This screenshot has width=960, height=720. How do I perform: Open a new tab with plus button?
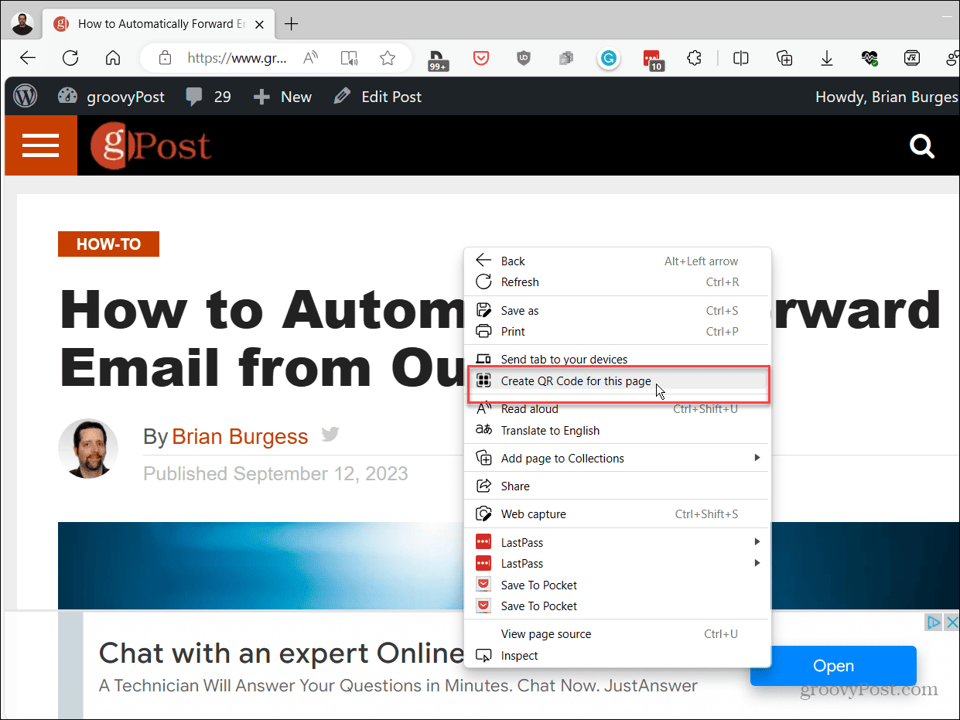(x=291, y=23)
